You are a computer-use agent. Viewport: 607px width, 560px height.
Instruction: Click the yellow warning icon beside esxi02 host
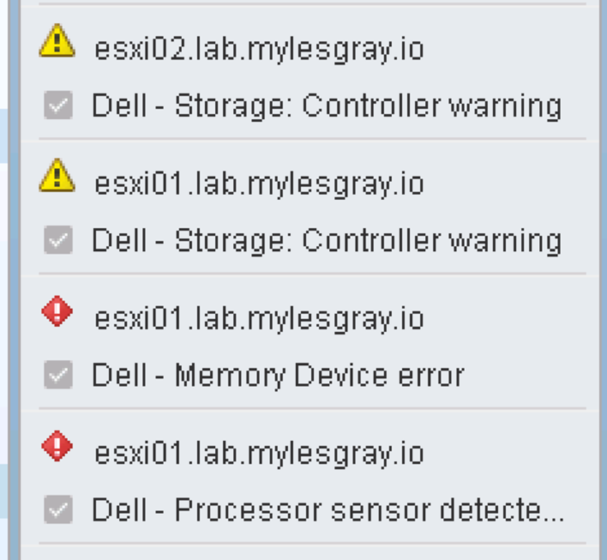click(x=57, y=42)
